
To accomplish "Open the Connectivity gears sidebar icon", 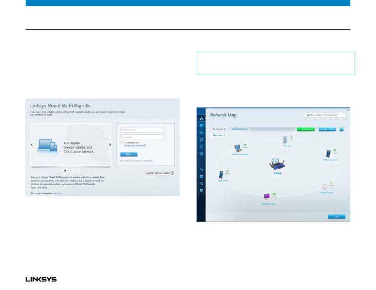I will [201, 169].
